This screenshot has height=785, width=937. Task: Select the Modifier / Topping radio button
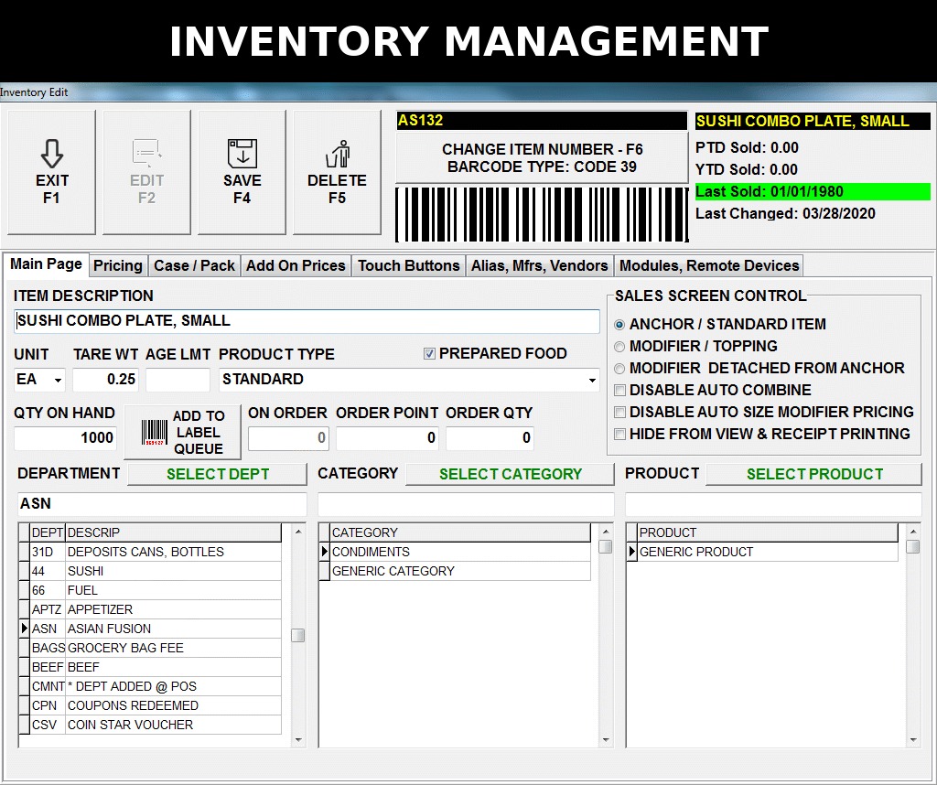pos(619,347)
